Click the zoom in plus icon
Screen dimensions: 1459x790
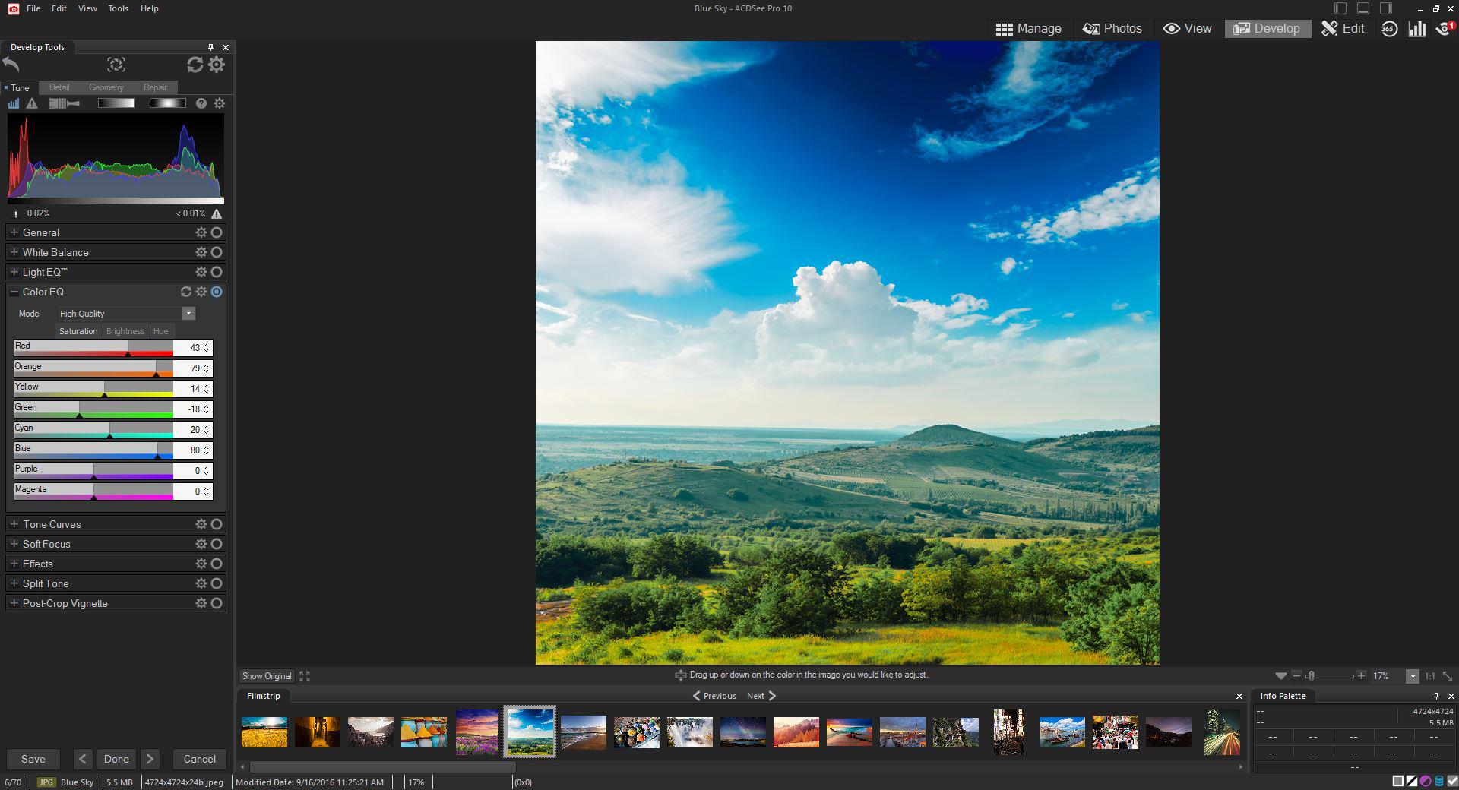(x=1362, y=675)
